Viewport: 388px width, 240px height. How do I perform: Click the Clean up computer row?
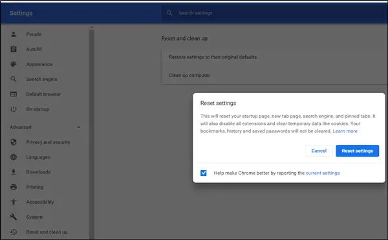point(275,75)
